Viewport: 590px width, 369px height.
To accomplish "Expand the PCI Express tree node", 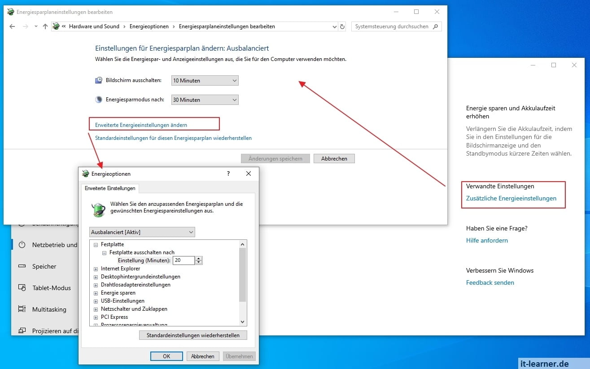I will 96,317.
